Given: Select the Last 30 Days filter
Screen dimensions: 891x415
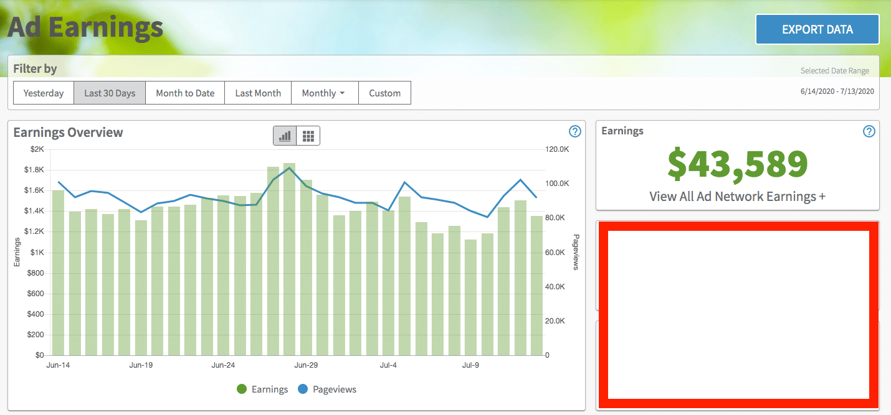Looking at the screenshot, I should tap(110, 93).
